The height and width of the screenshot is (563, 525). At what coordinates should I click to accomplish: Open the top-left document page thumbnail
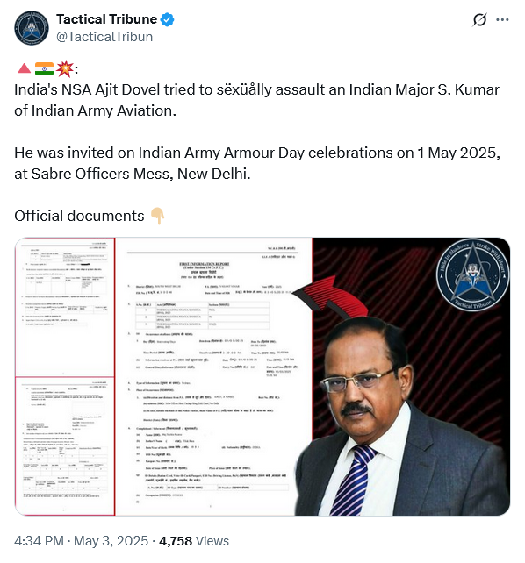click(x=65, y=307)
